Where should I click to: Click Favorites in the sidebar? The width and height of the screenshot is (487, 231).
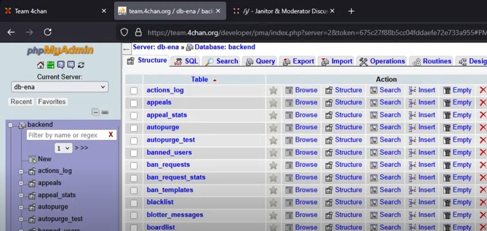tap(52, 102)
